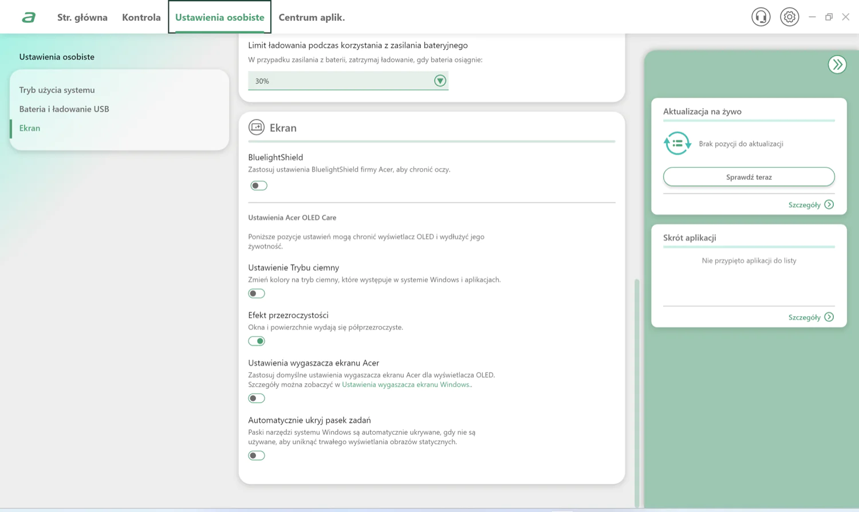Click the Efekt przezroczystości label
Screen dimensions: 859x512
(288, 315)
